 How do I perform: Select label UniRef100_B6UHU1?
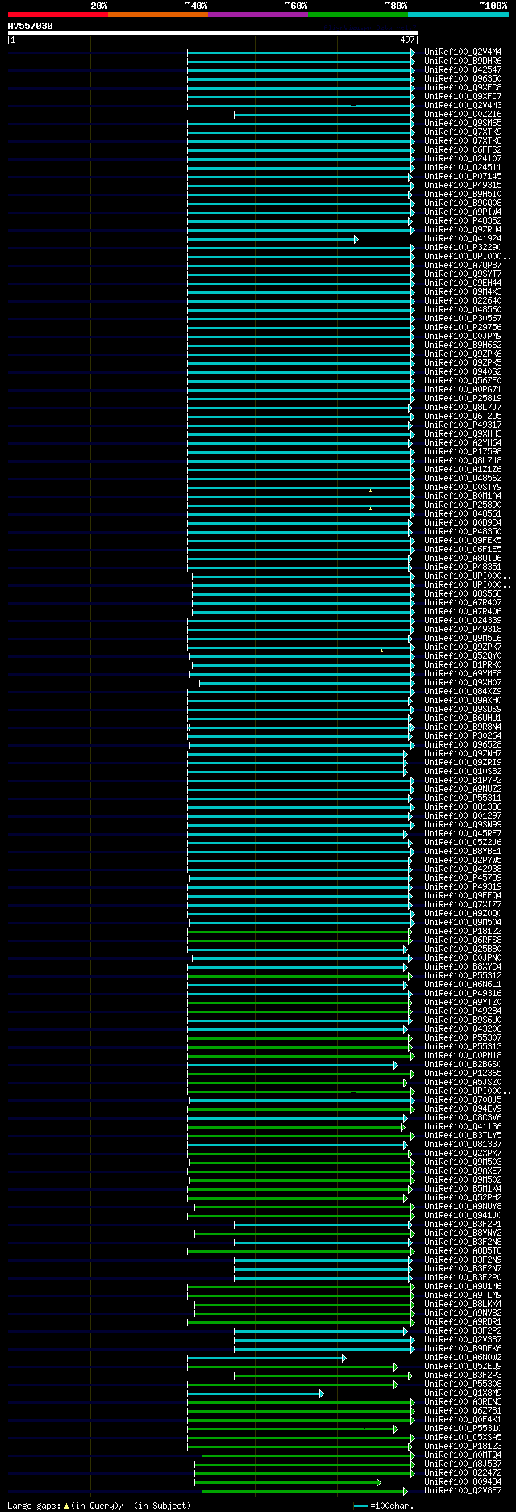pyautogui.click(x=463, y=718)
